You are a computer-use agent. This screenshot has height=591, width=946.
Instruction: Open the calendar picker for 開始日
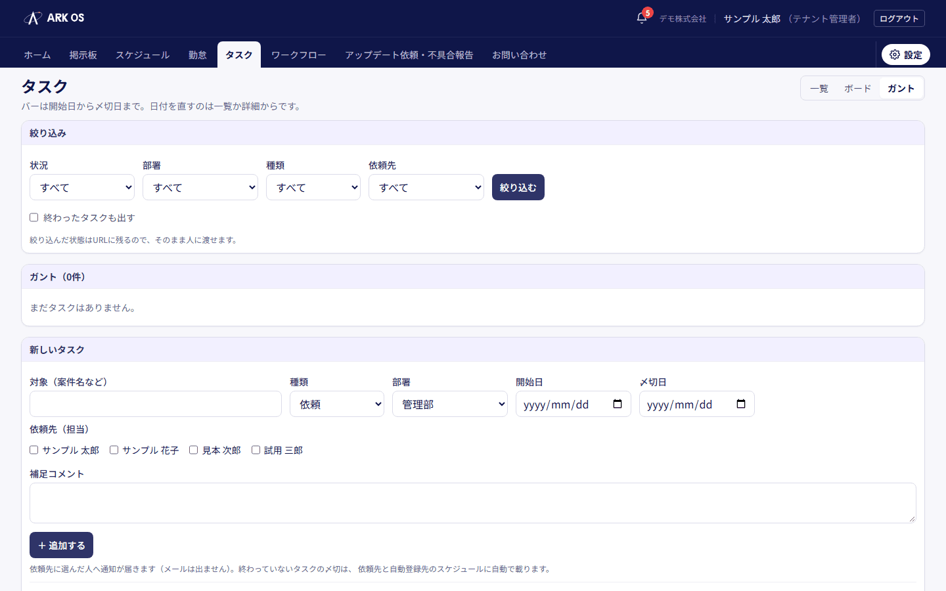(x=617, y=404)
